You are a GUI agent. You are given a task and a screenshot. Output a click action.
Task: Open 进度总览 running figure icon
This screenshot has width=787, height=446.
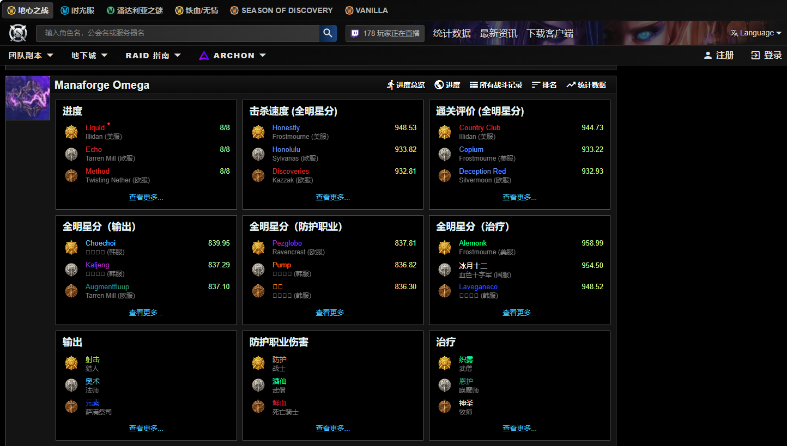(x=391, y=85)
